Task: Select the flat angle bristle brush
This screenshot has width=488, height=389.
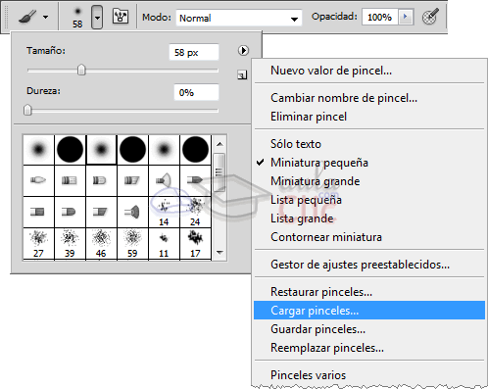Action: pos(101,212)
